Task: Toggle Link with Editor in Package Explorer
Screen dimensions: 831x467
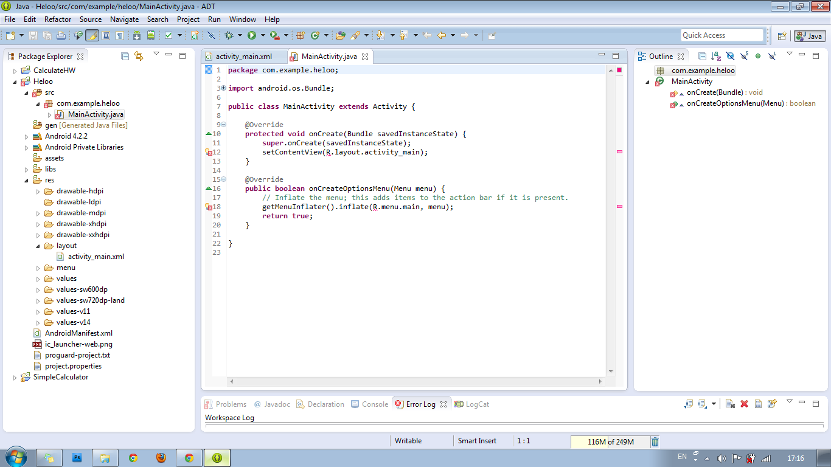Action: point(139,56)
